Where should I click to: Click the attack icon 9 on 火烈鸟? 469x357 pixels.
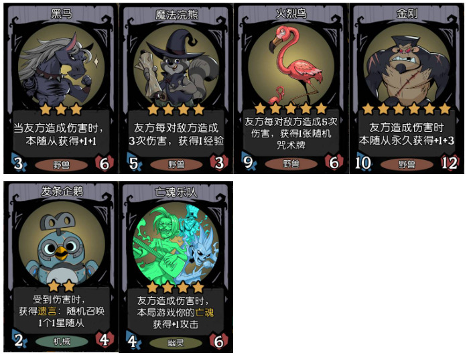tap(249, 162)
